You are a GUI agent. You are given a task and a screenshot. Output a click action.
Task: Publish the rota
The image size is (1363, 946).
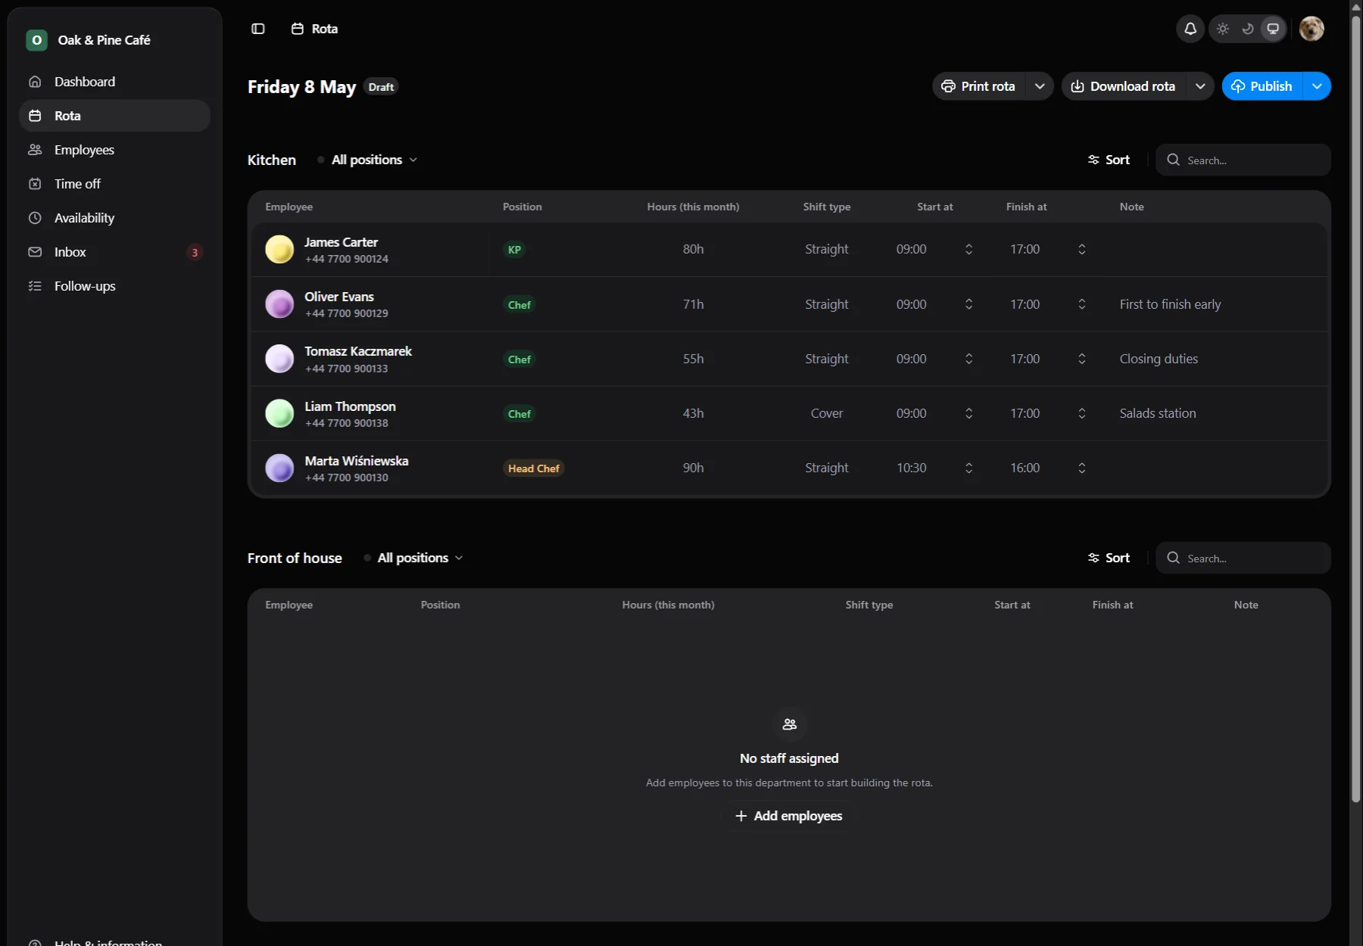(x=1262, y=86)
